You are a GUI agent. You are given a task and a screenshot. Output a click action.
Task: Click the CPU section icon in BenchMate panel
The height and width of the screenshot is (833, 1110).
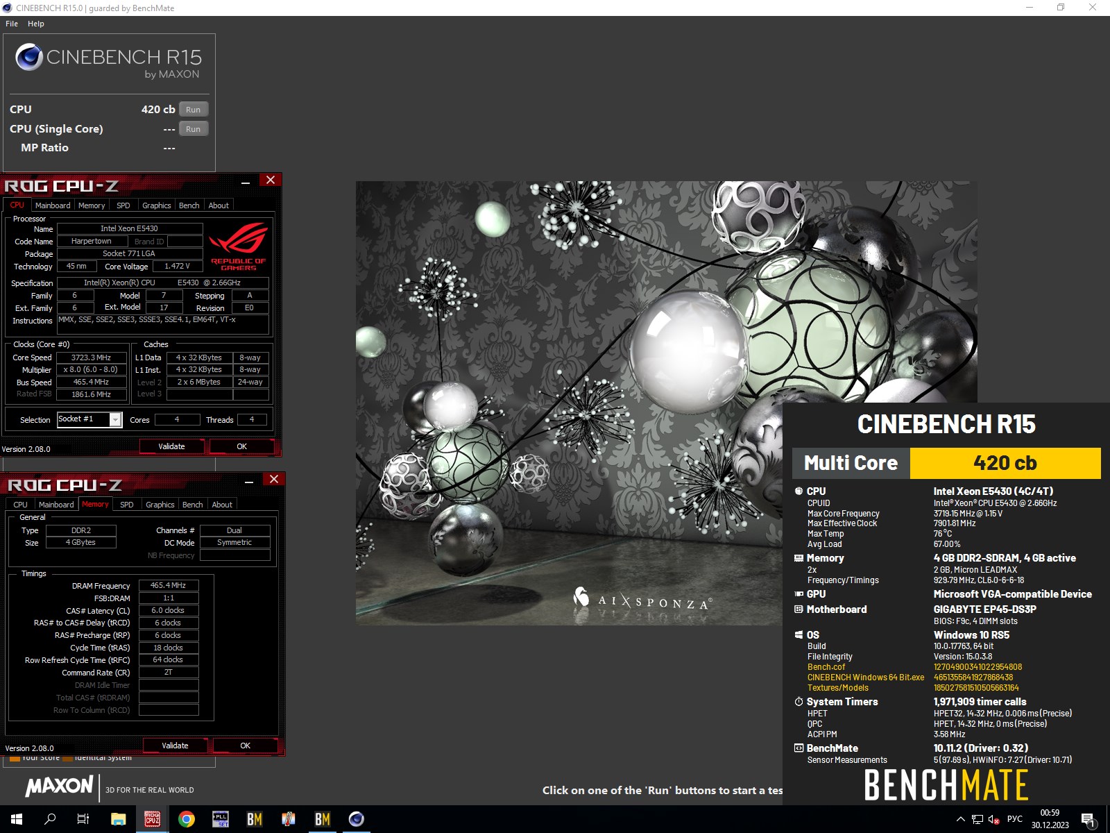click(x=799, y=491)
